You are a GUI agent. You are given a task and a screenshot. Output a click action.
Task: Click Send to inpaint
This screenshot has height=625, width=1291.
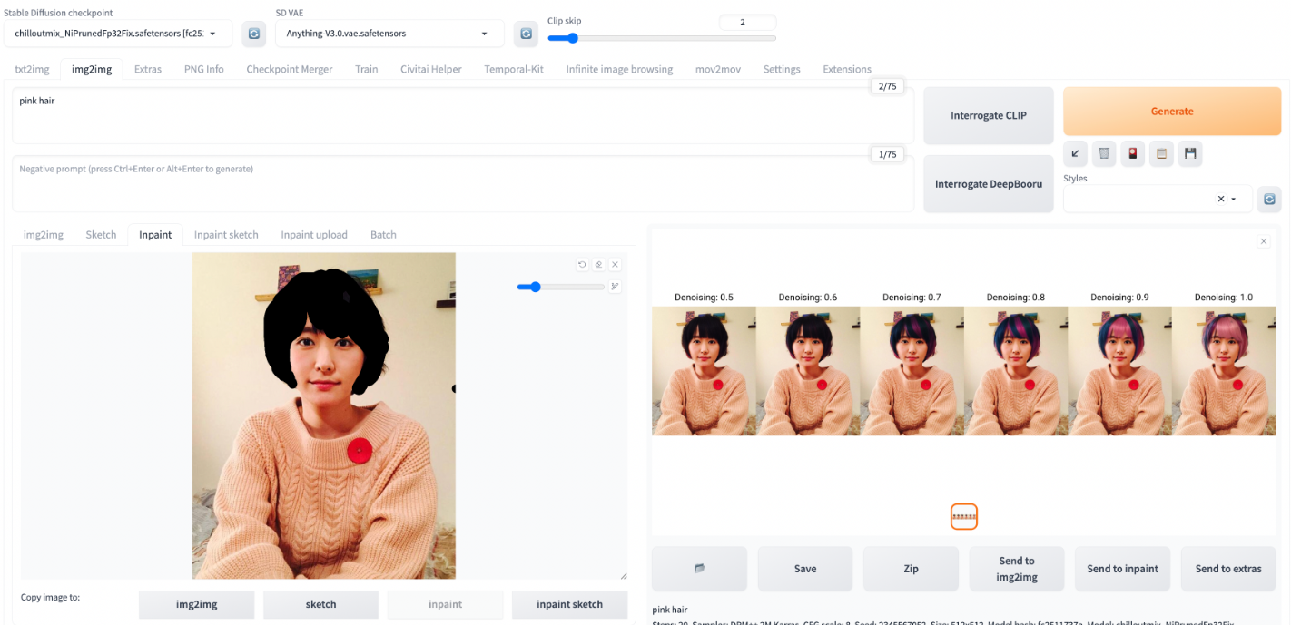pyautogui.click(x=1123, y=569)
